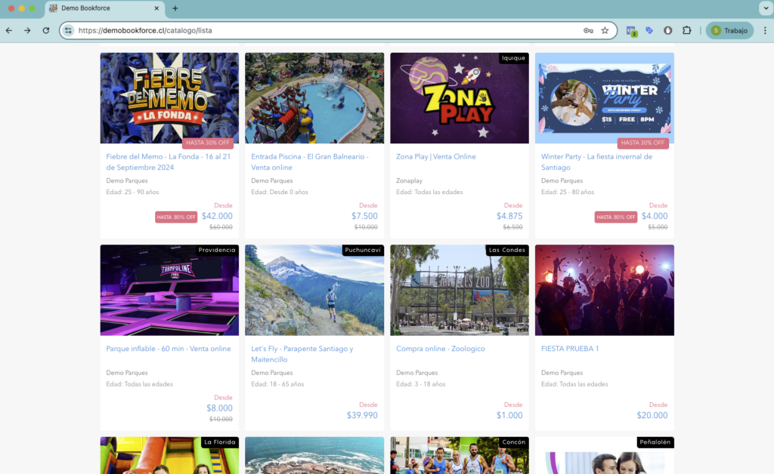Open Fiebre del Memo - La Fonda link
The image size is (774, 474).
[169, 162]
